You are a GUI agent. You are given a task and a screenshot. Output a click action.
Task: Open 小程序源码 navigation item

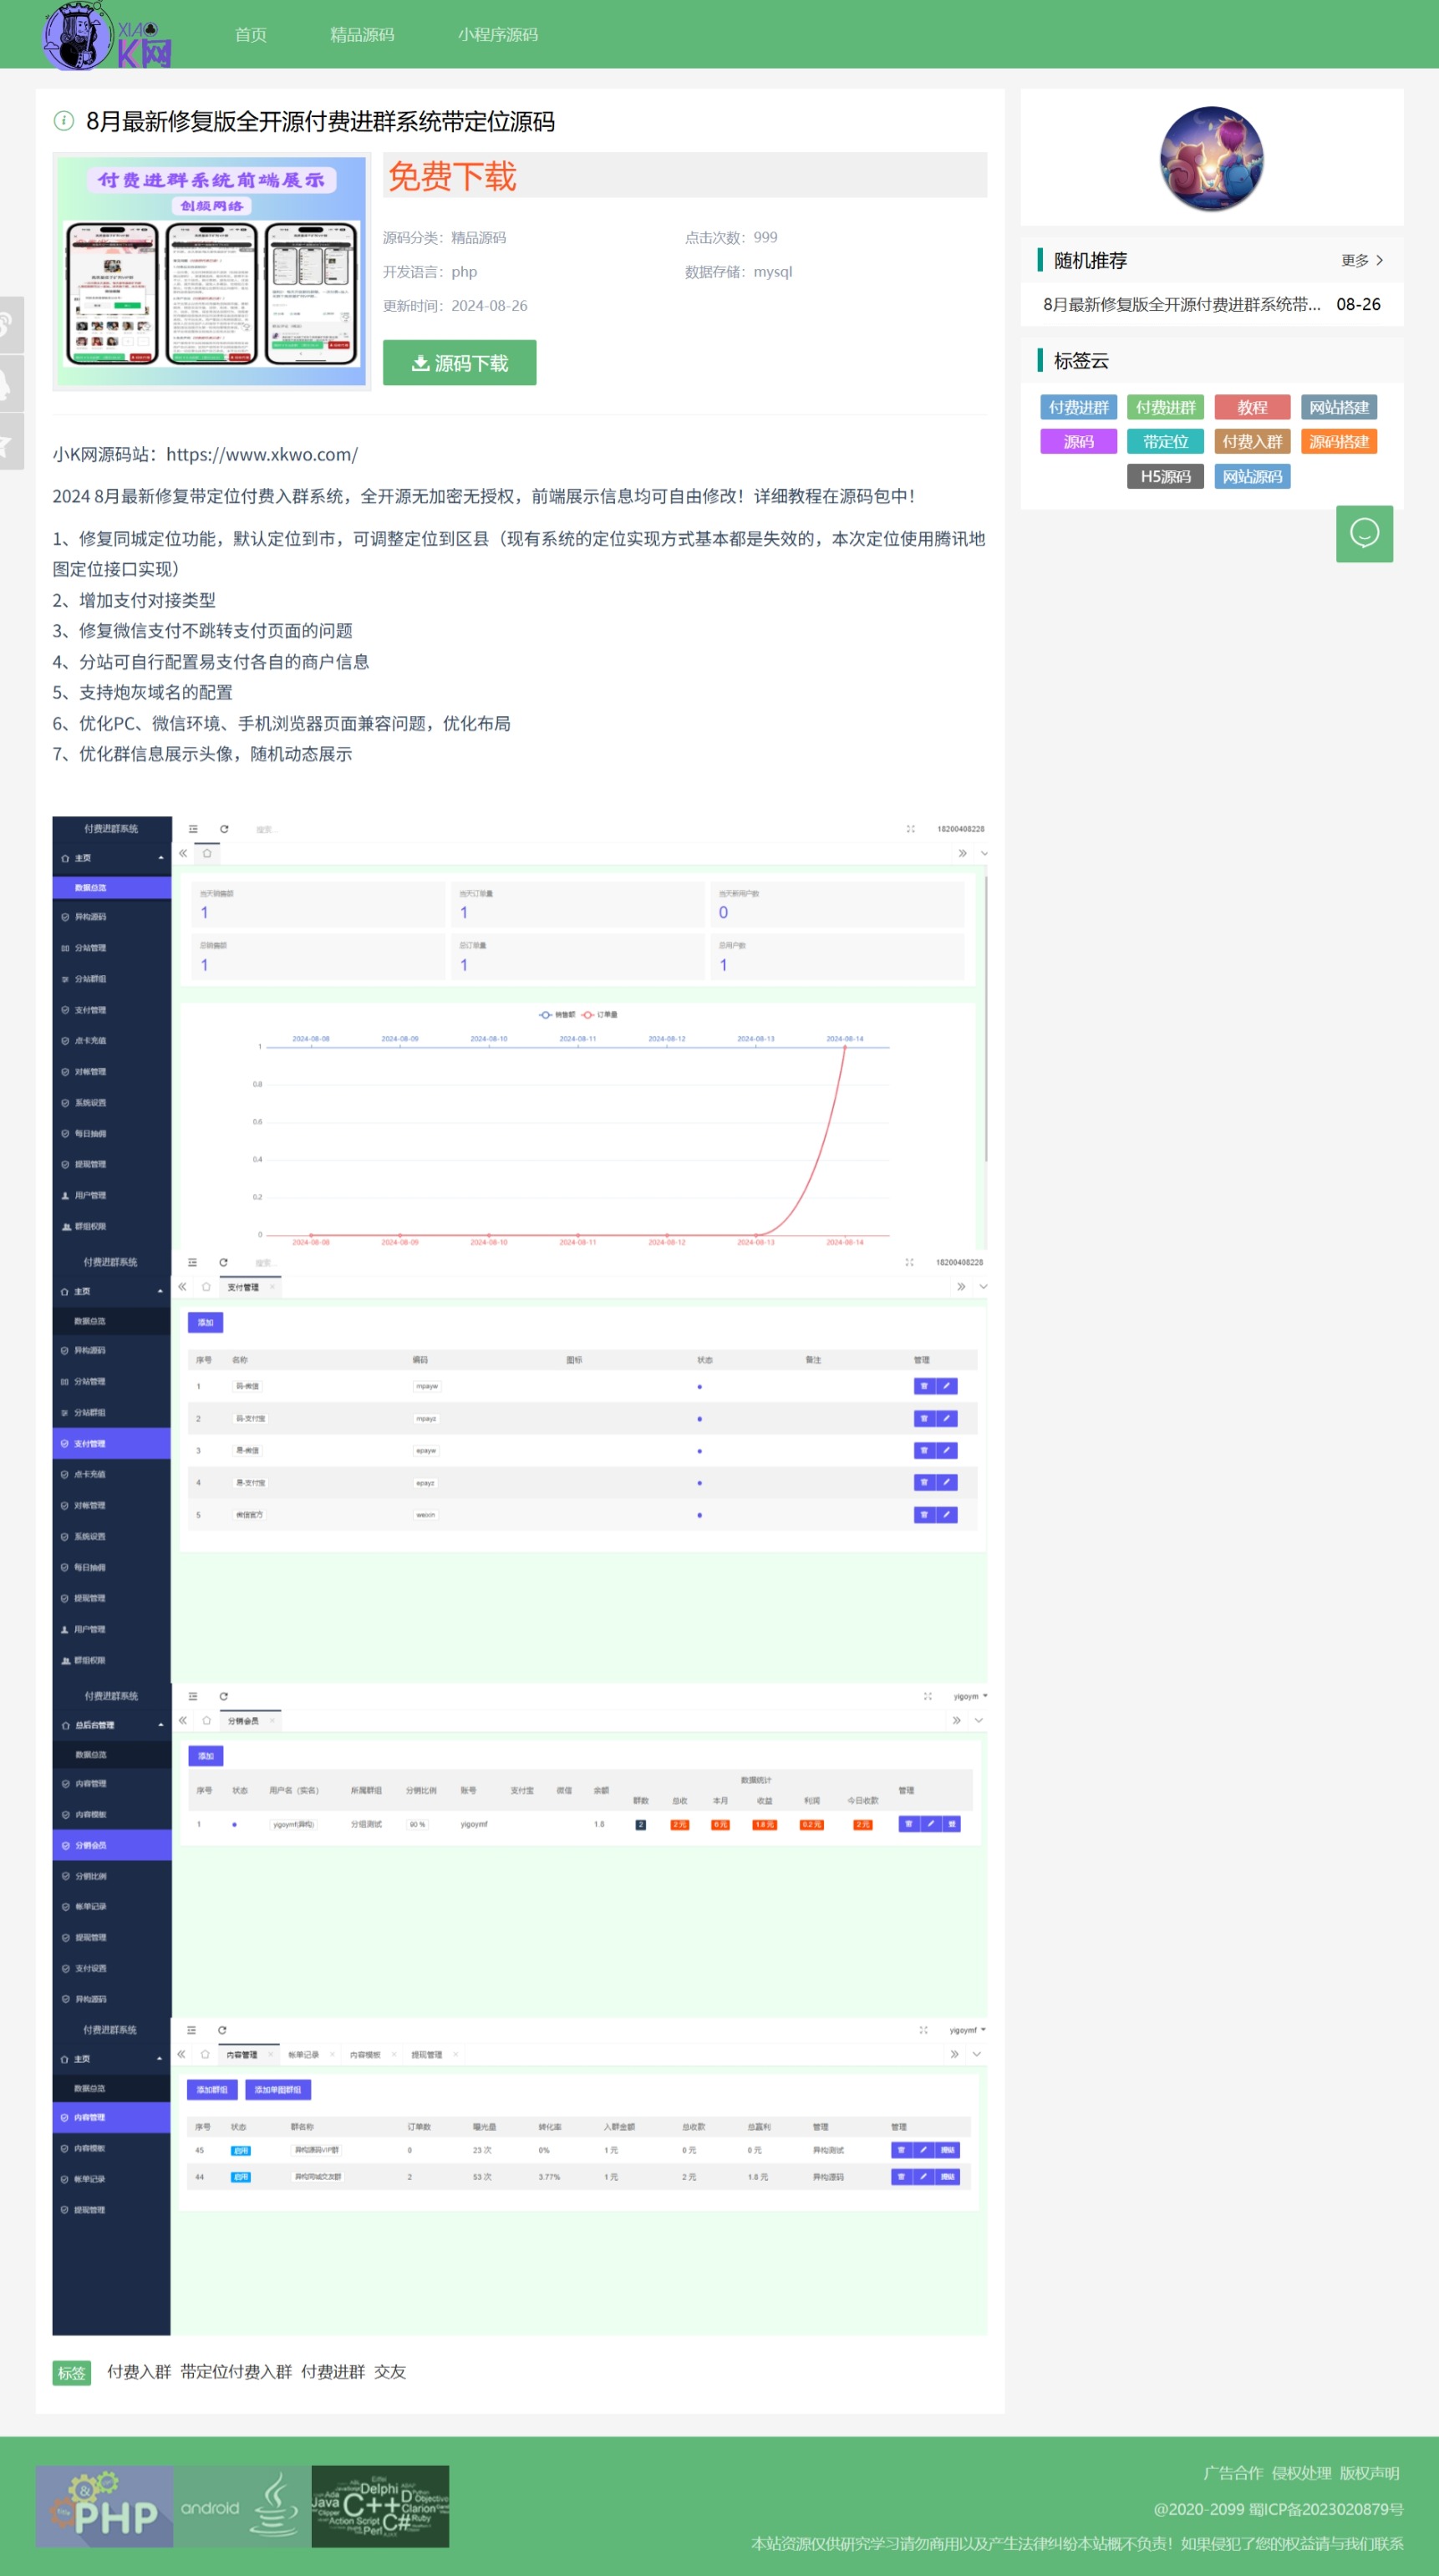click(497, 35)
